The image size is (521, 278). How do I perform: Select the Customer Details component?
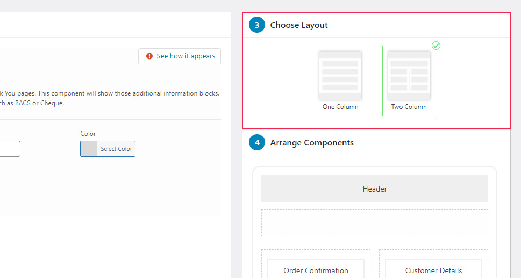click(433, 270)
